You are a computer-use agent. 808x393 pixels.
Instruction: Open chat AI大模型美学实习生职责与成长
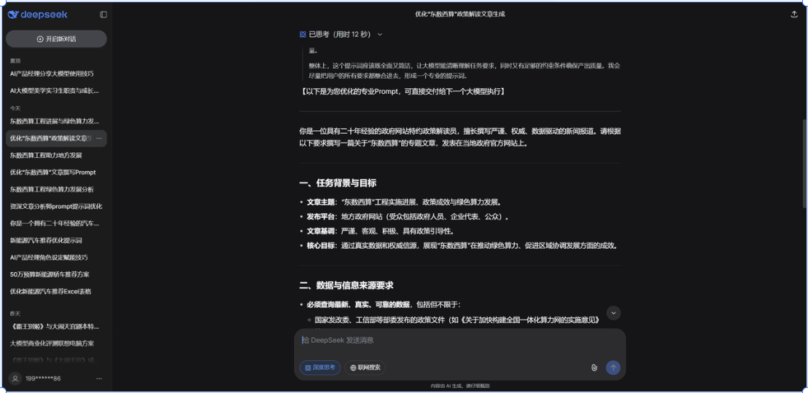pyautogui.click(x=56, y=90)
